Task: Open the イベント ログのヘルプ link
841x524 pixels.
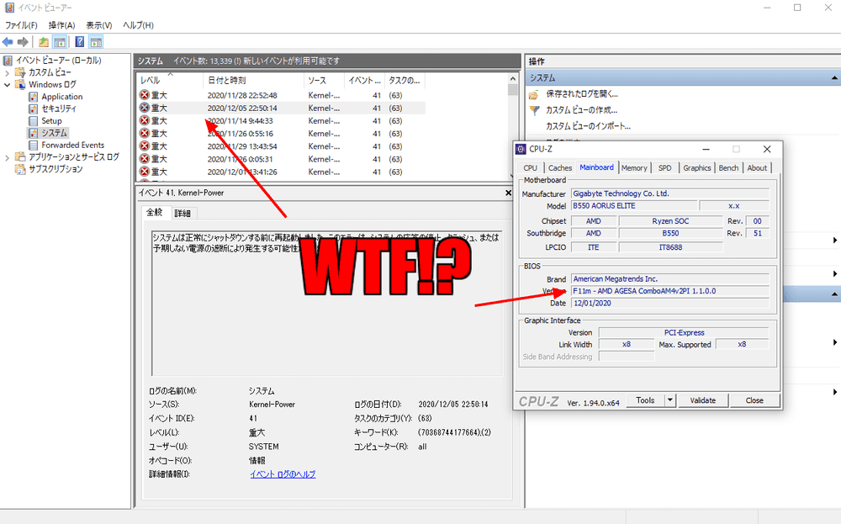Action: point(283,474)
